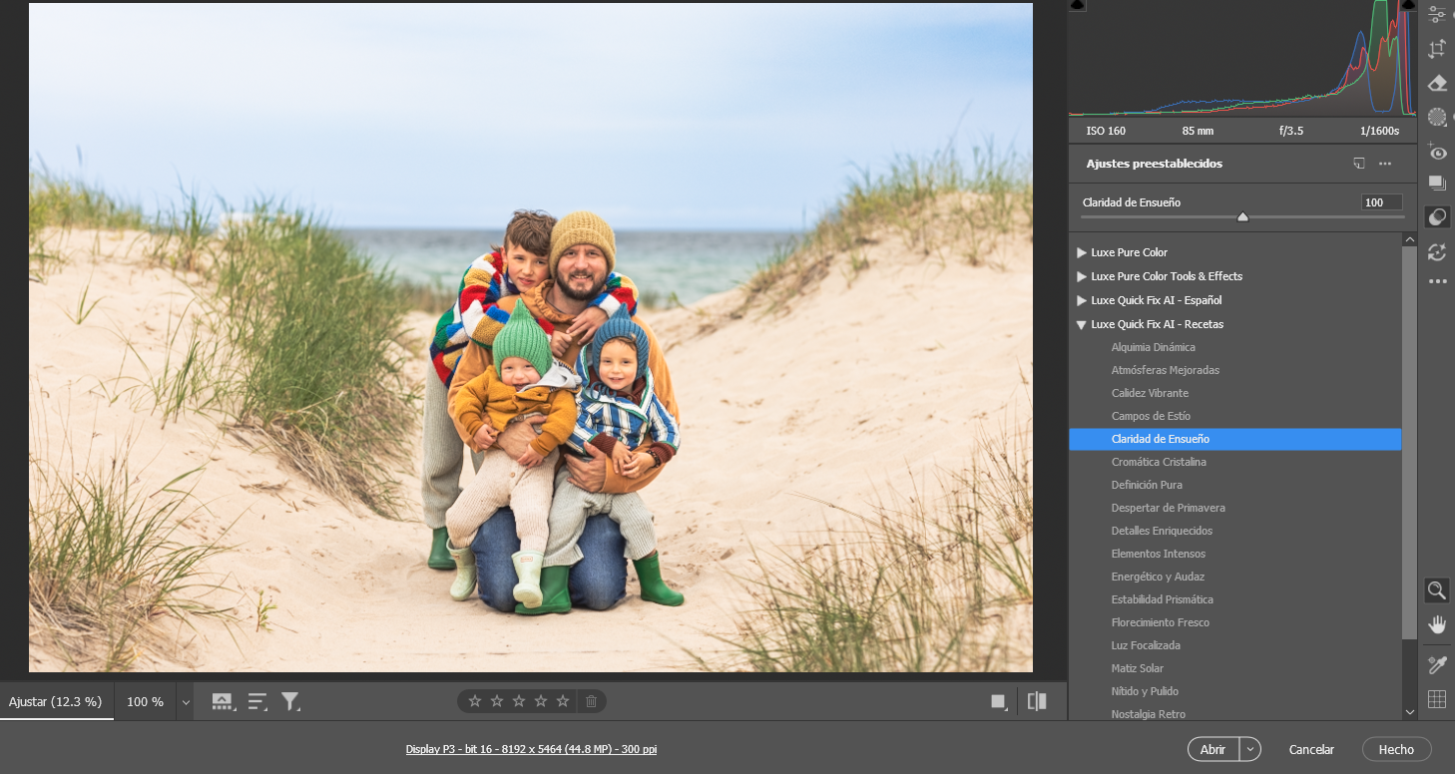The width and height of the screenshot is (1455, 774).
Task: Open the Masking tool
Action: click(x=1437, y=117)
